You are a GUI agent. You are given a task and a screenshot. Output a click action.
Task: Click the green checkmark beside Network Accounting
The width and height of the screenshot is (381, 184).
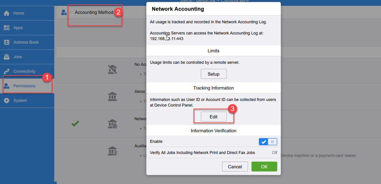[x=75, y=124]
